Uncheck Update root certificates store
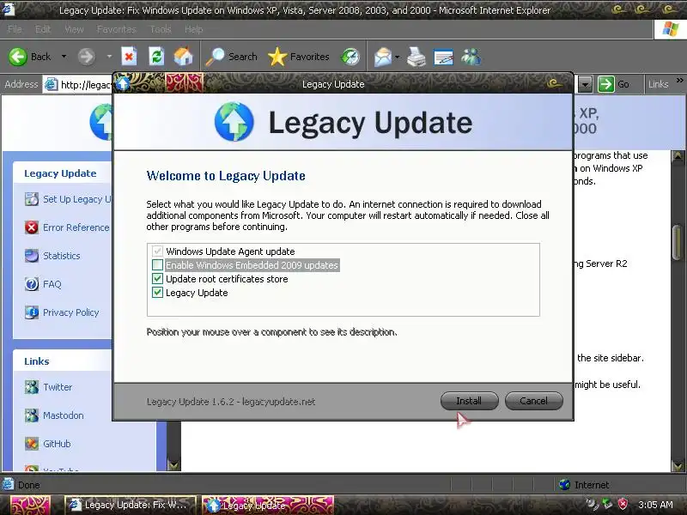 coord(157,279)
